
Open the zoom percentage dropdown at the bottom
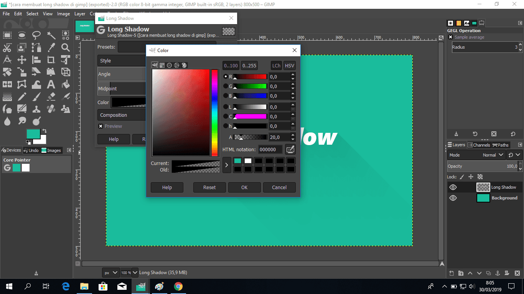pos(135,272)
